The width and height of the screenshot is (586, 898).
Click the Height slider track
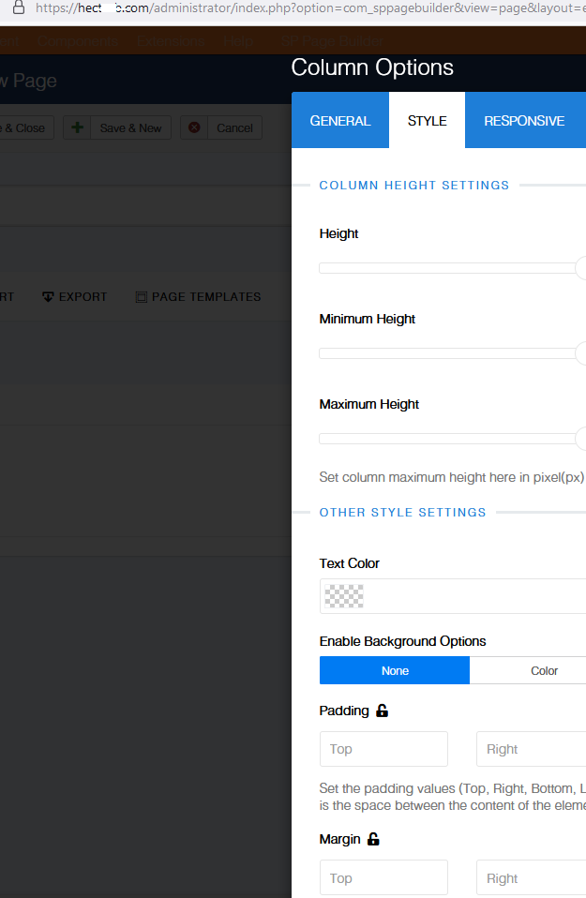tap(446, 268)
